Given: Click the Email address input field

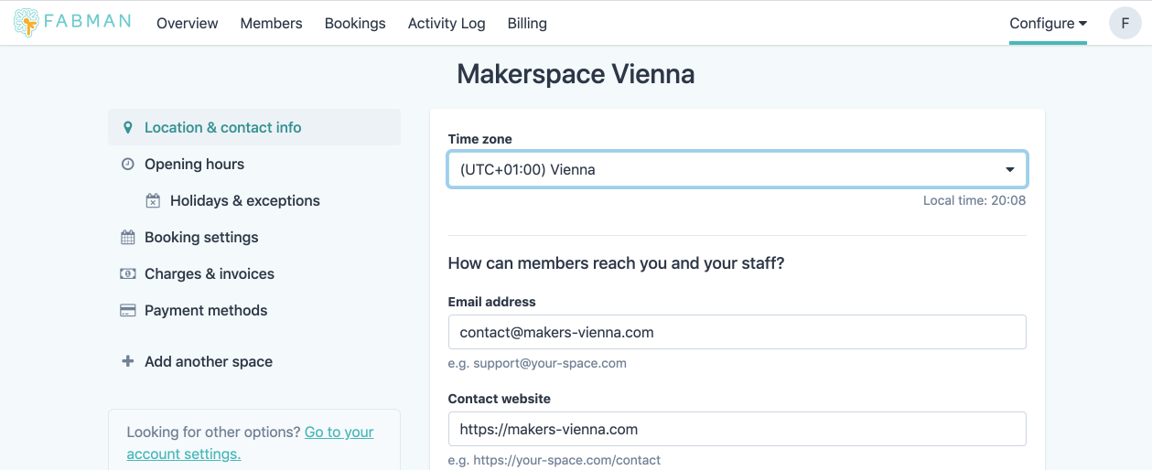Looking at the screenshot, I should [737, 333].
